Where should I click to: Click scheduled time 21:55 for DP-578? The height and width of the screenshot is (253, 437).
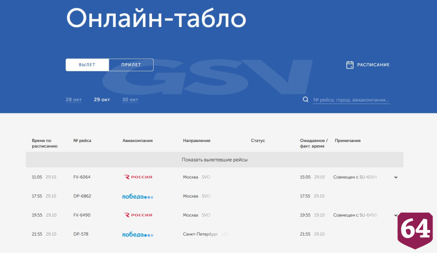click(x=37, y=235)
